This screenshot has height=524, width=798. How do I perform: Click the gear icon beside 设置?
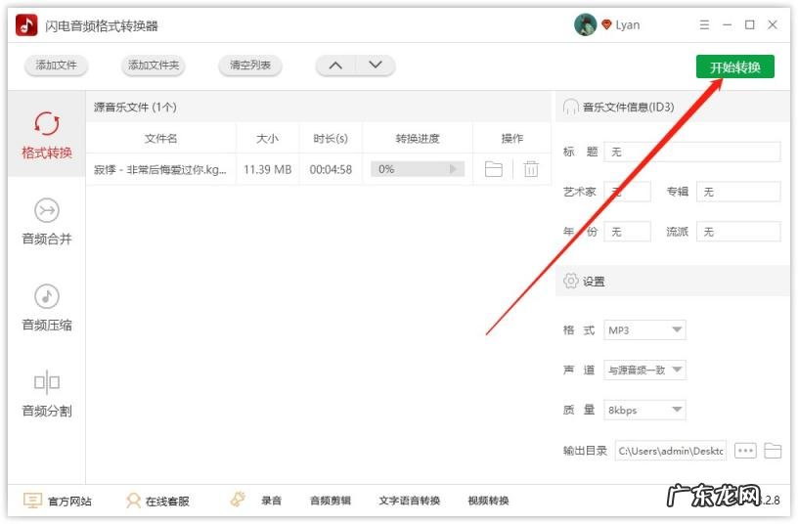pyautogui.click(x=570, y=281)
